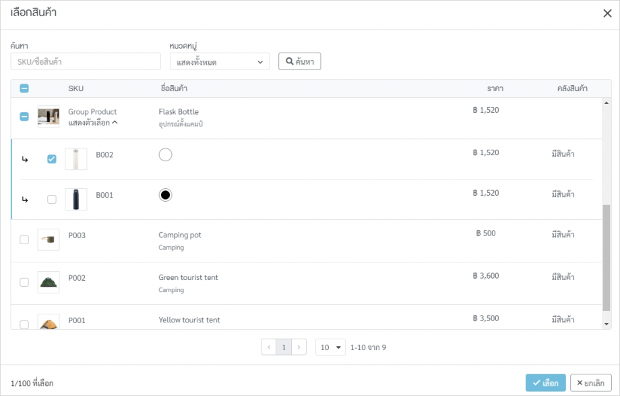Go to page 1 of results
This screenshot has width=620, height=396.
click(x=284, y=347)
